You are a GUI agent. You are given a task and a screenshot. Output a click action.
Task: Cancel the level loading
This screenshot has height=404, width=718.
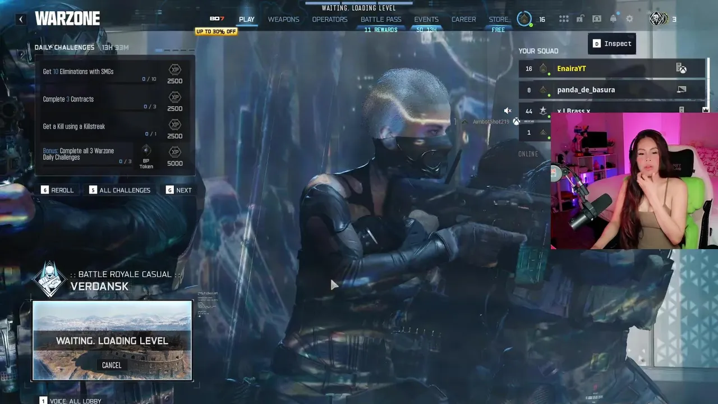point(112,365)
